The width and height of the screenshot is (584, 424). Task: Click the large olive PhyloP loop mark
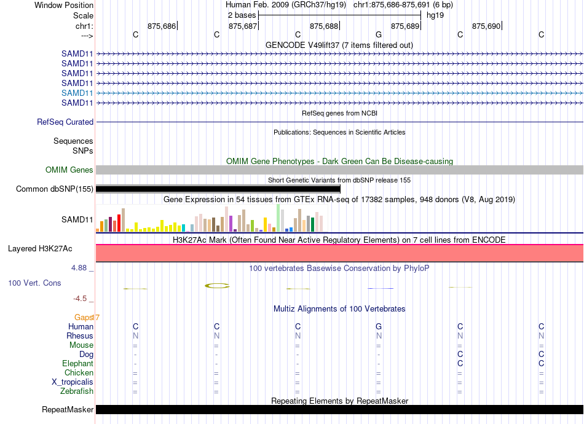(217, 286)
